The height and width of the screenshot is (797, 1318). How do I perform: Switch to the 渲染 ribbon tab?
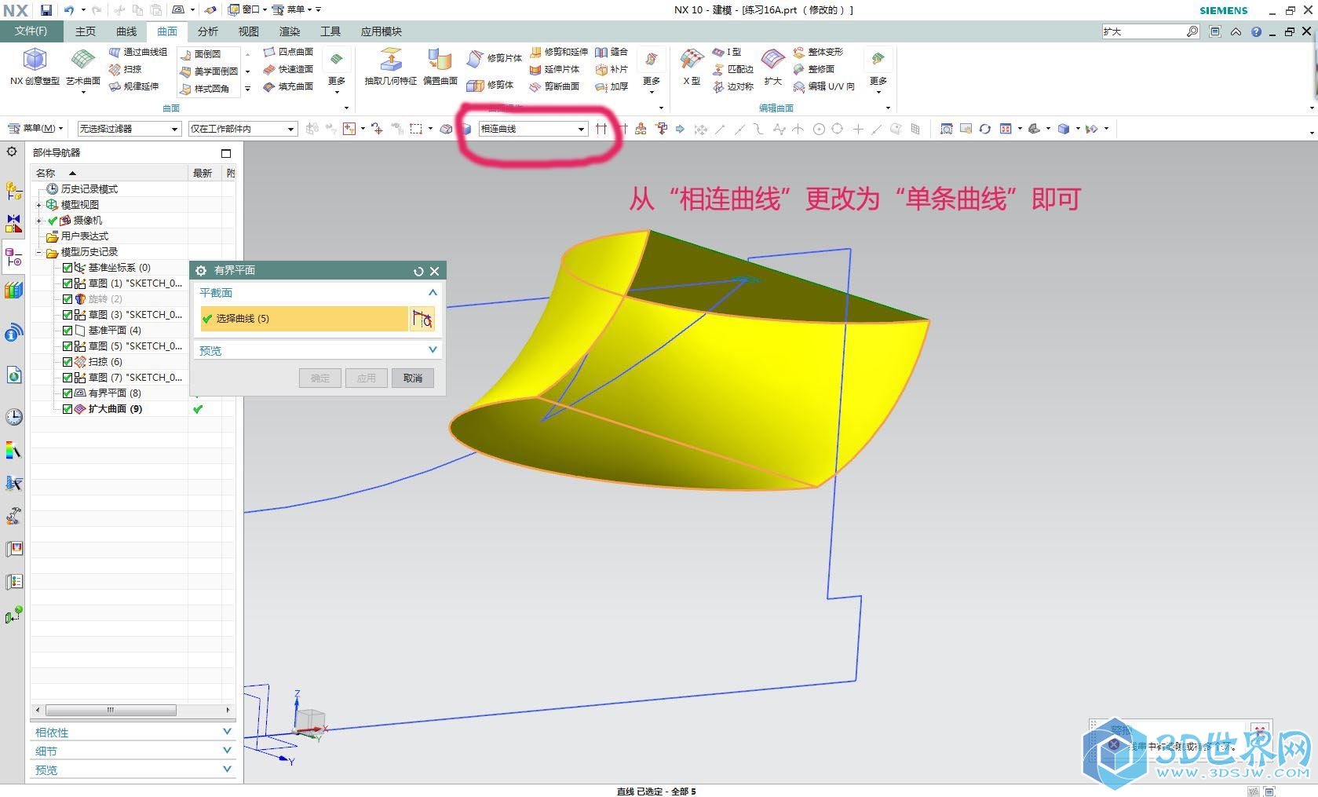pos(290,31)
